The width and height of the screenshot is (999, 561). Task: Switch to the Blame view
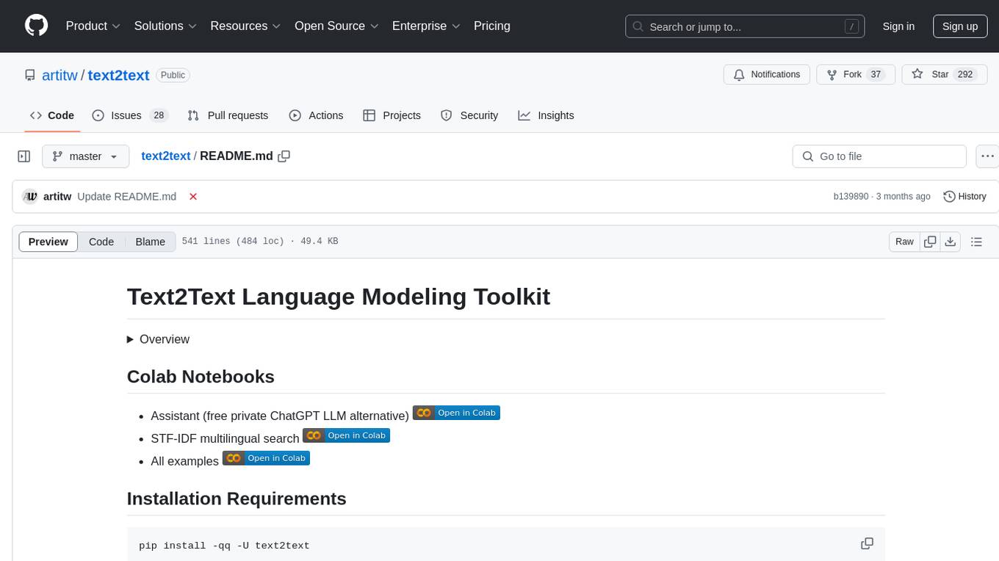click(x=151, y=242)
